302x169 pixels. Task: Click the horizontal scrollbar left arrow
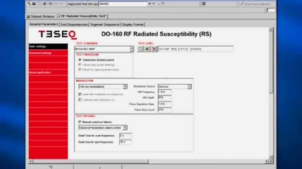click(x=31, y=161)
